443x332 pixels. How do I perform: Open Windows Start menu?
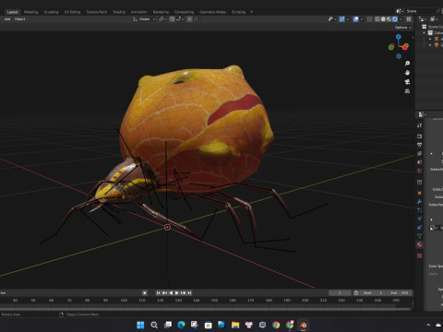tap(140, 325)
